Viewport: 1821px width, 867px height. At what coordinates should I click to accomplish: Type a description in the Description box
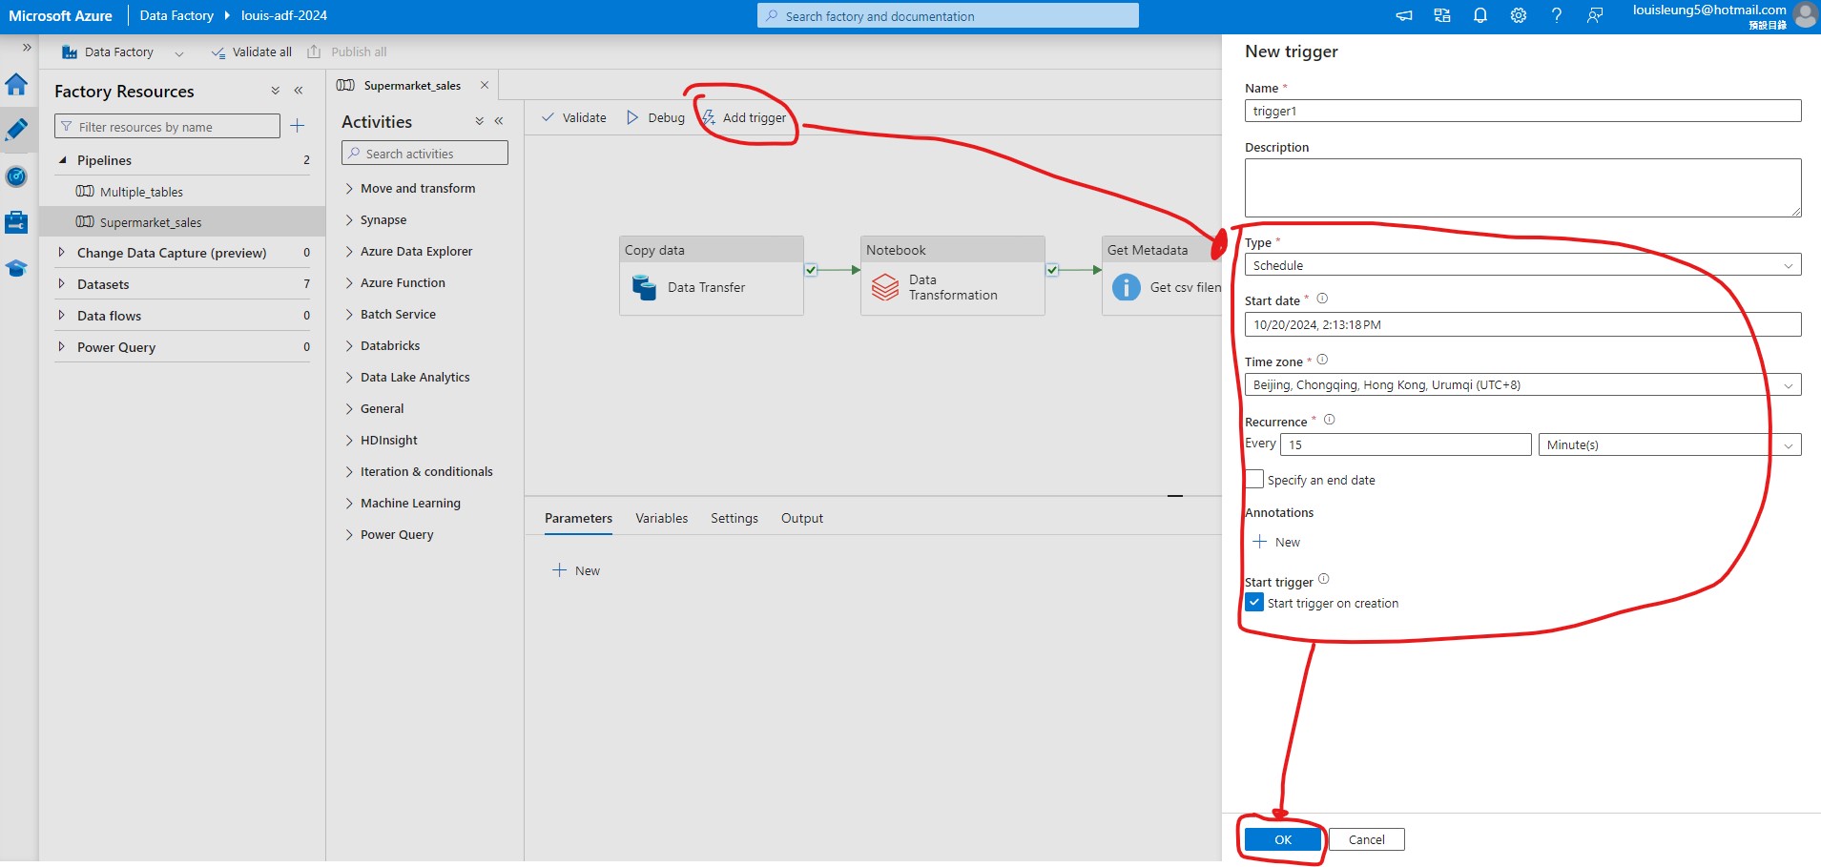1521,187
